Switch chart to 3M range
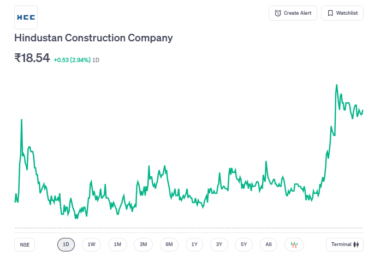374x264 pixels. pyautogui.click(x=143, y=244)
